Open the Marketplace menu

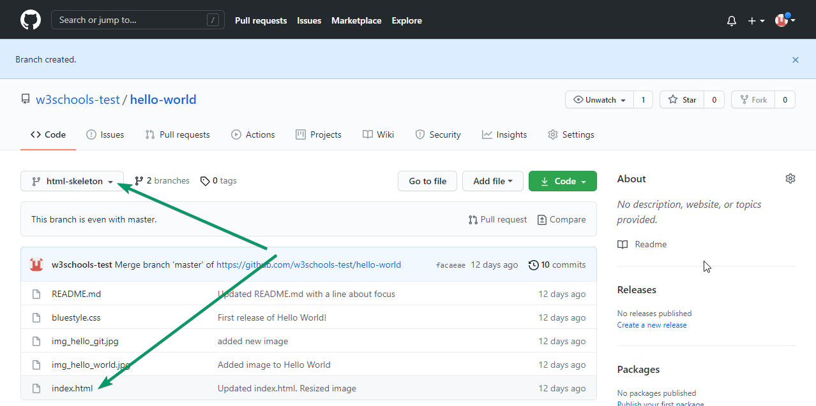coord(356,20)
